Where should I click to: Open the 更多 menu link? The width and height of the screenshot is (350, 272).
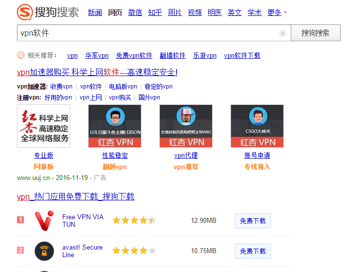pyautogui.click(x=274, y=12)
